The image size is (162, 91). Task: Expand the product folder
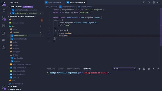point(25,45)
